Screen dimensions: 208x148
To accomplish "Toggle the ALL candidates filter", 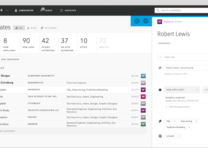I will pyautogui.click(x=19, y=28).
